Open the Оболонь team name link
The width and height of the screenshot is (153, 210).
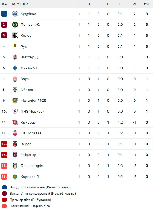click(x=29, y=90)
